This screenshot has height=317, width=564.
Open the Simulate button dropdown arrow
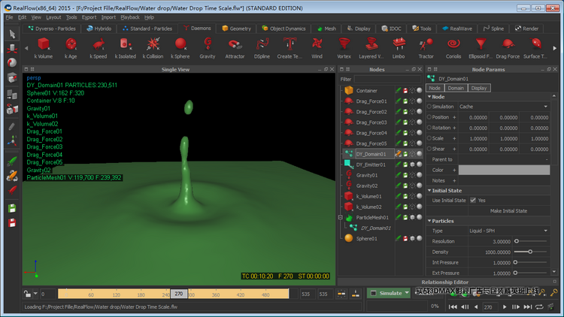[x=407, y=293]
